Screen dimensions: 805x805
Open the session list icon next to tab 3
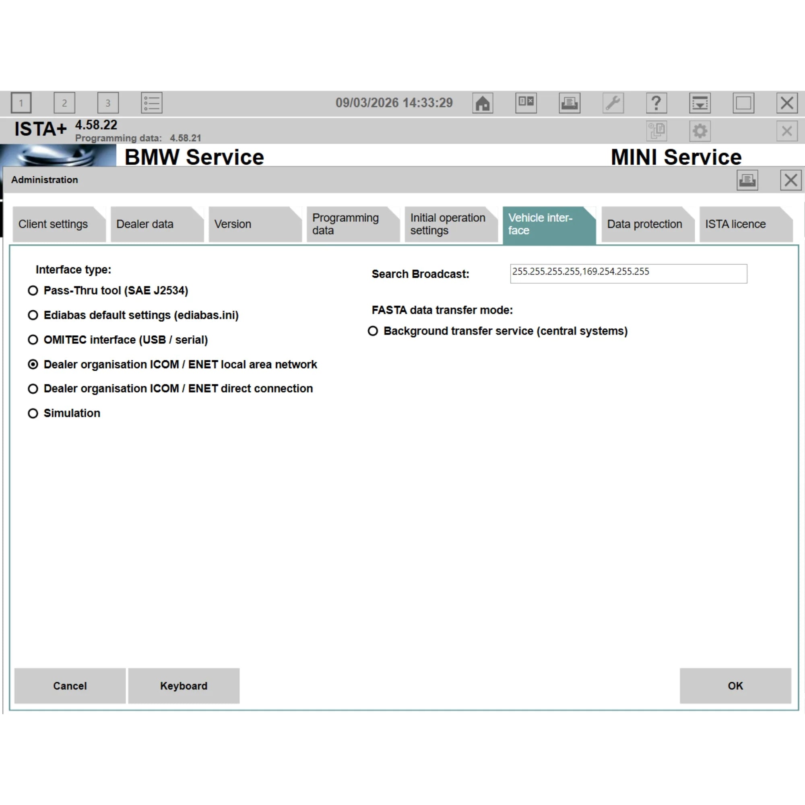pyautogui.click(x=151, y=103)
